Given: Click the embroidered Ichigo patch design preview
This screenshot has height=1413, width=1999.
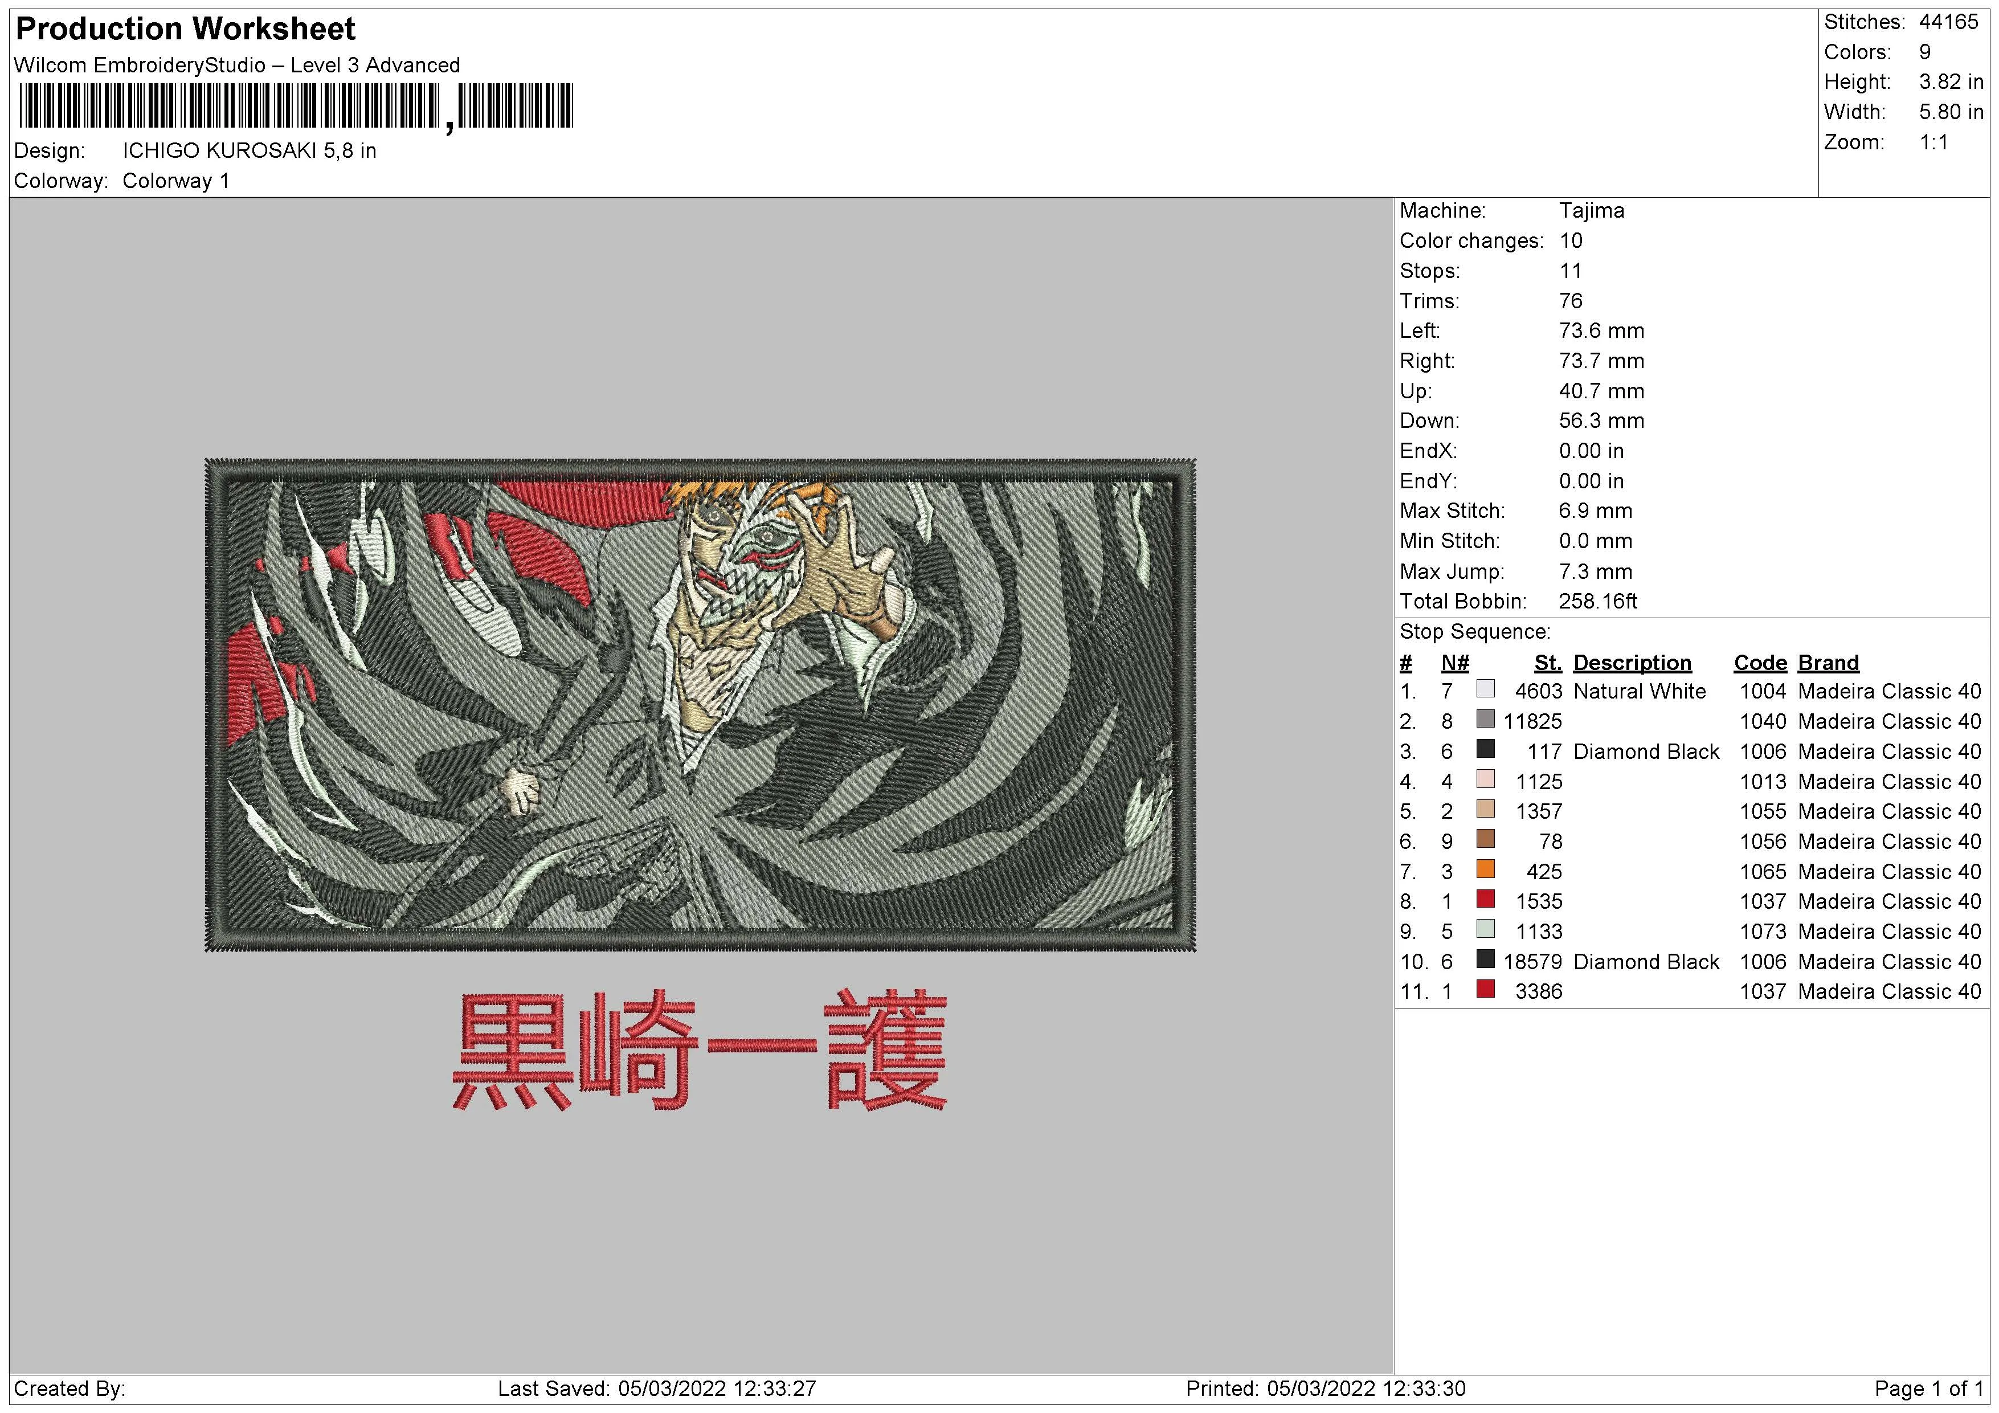Looking at the screenshot, I should pos(700,704).
